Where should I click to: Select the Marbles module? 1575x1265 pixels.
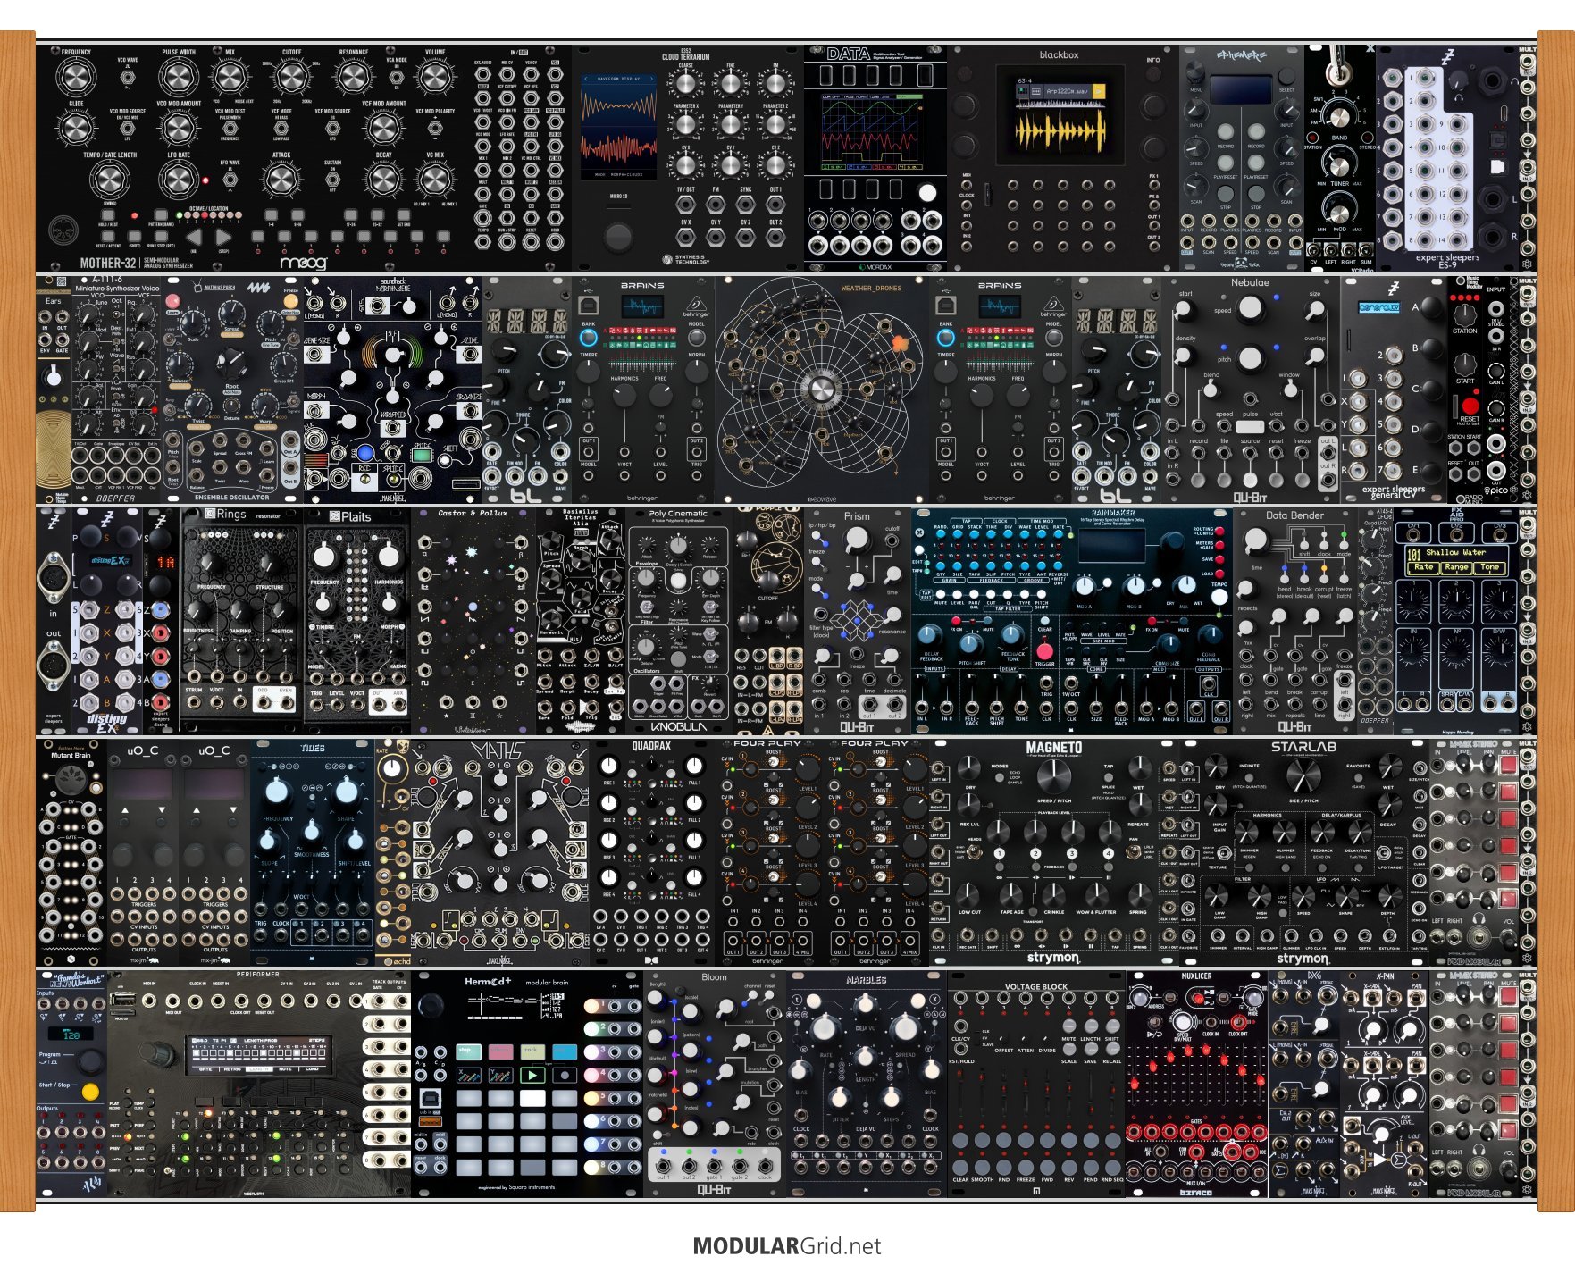point(867,1084)
